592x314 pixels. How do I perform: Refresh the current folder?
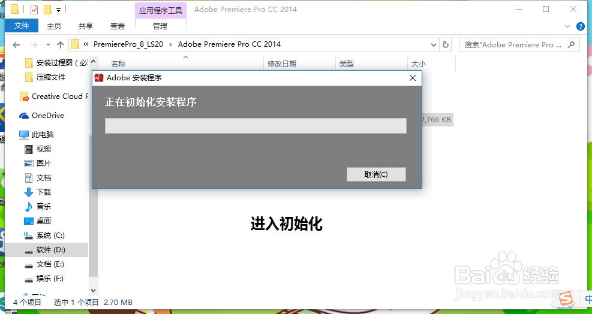tap(446, 45)
